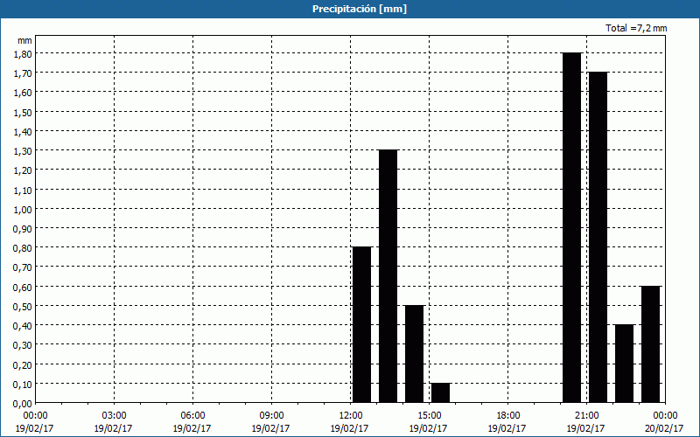Click the Precipitación [mm] chart title
The width and height of the screenshot is (700, 437).
point(360,9)
